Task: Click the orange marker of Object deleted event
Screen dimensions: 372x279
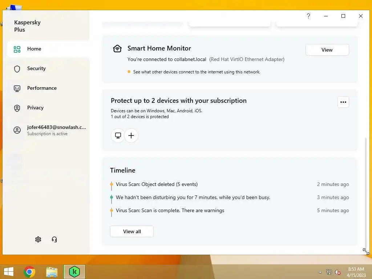Action: [112, 184]
